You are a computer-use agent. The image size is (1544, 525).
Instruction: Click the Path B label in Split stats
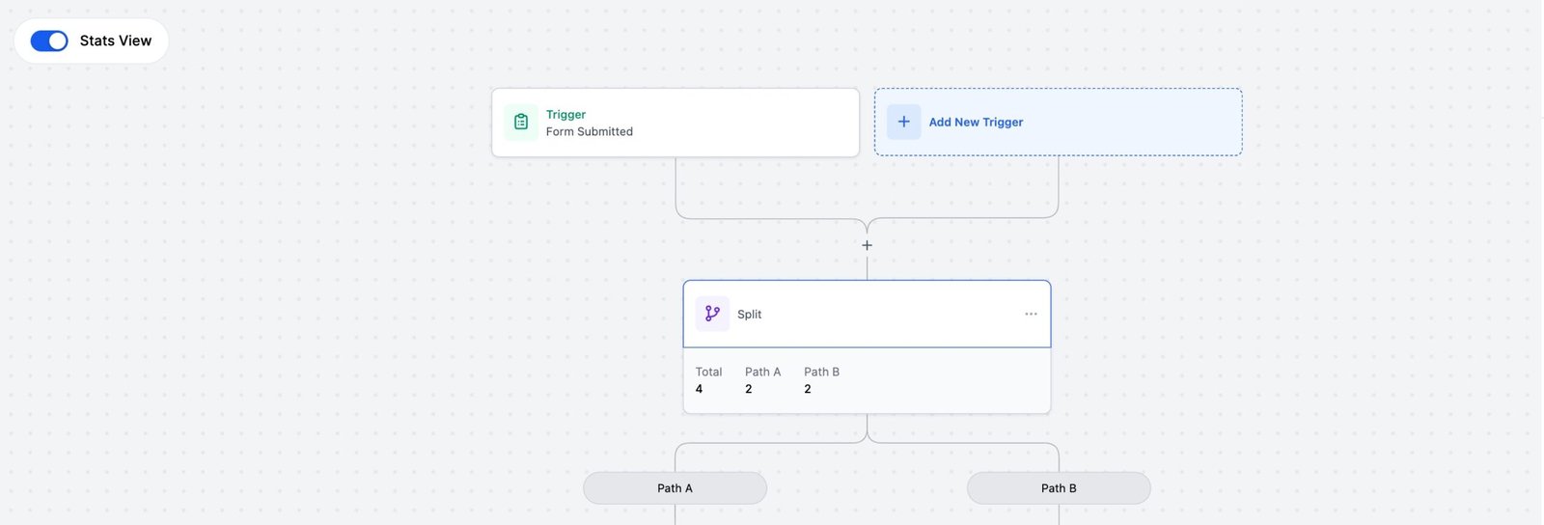[821, 372]
